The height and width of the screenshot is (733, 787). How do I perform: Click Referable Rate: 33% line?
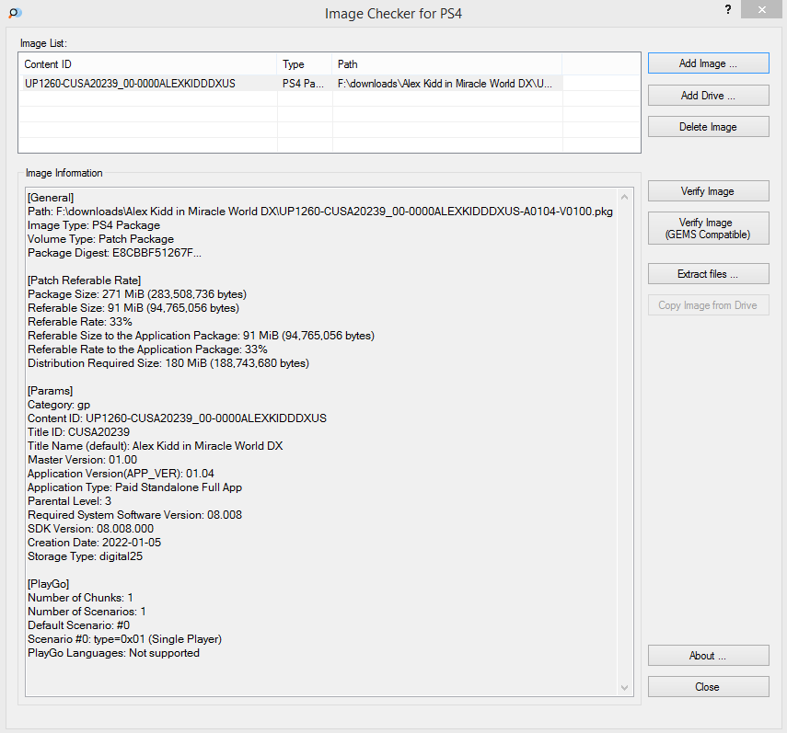coord(80,322)
